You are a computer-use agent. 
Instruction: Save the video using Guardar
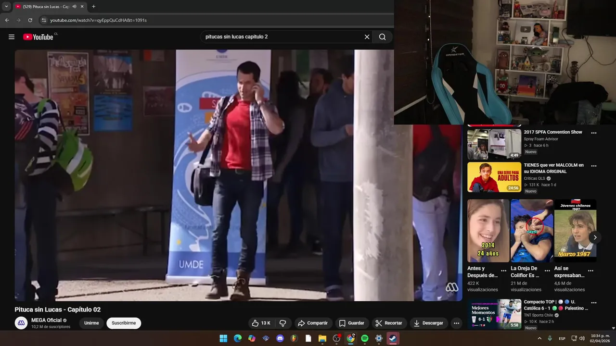point(351,323)
